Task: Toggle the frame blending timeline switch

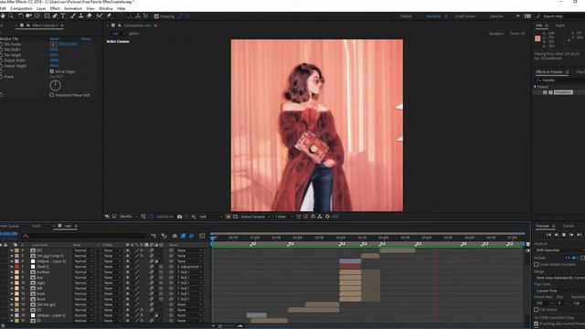Action: click(x=183, y=236)
